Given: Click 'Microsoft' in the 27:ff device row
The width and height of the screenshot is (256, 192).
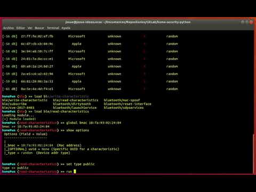Looking at the screenshot, I should (76, 36).
